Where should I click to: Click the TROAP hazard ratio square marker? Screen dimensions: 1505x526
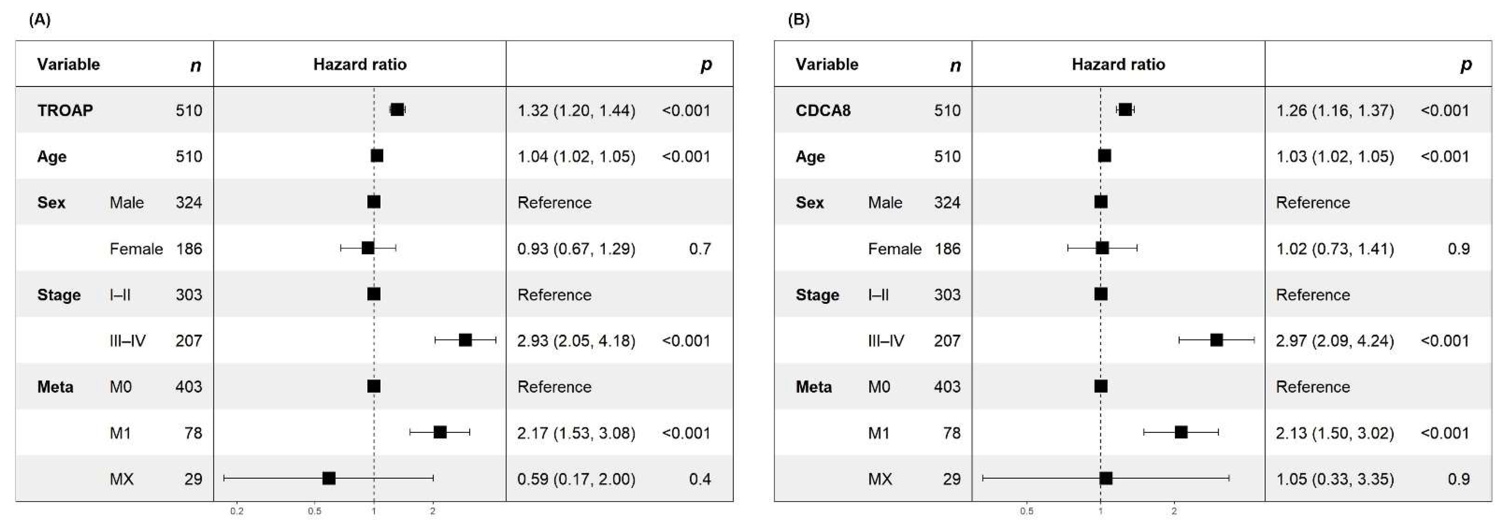click(397, 110)
